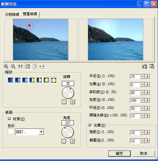This screenshot has width=158, height=161.
Task: Click the 確定 button
Action: coord(119,154)
